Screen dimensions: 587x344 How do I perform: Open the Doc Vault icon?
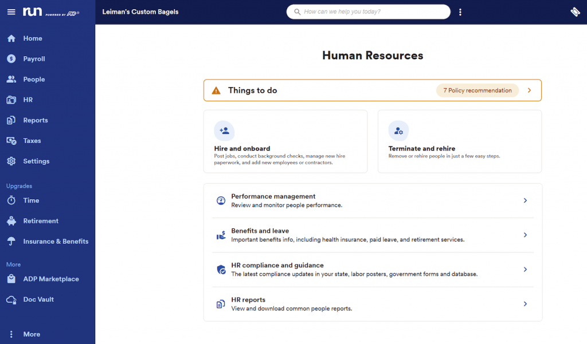[x=11, y=299]
